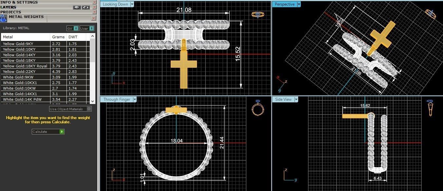The height and width of the screenshot is (191, 443).
Task: Select the Yellow Gold:10KY row
Action: (x=45, y=49)
